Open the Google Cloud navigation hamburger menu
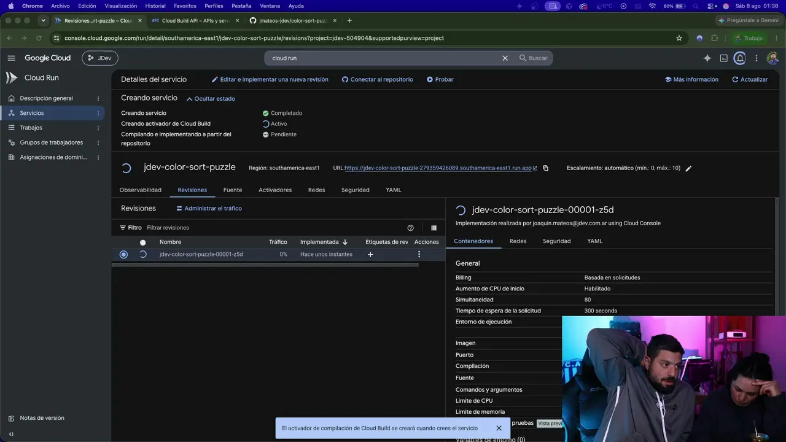 (x=12, y=58)
